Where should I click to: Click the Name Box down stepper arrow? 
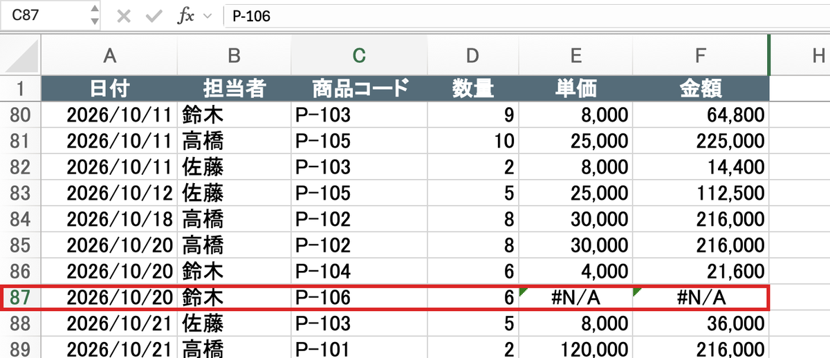pos(95,22)
